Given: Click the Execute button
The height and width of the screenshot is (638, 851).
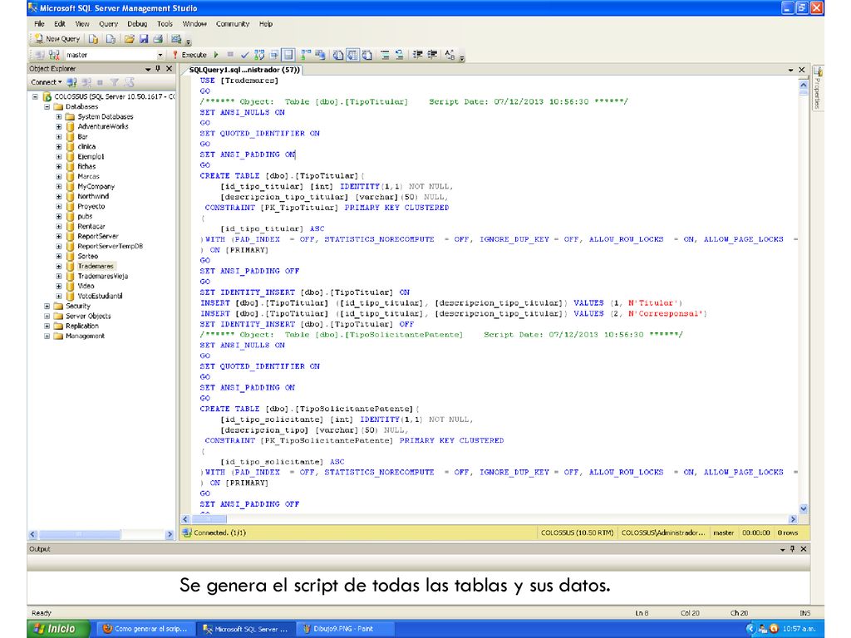Looking at the screenshot, I should [x=189, y=55].
